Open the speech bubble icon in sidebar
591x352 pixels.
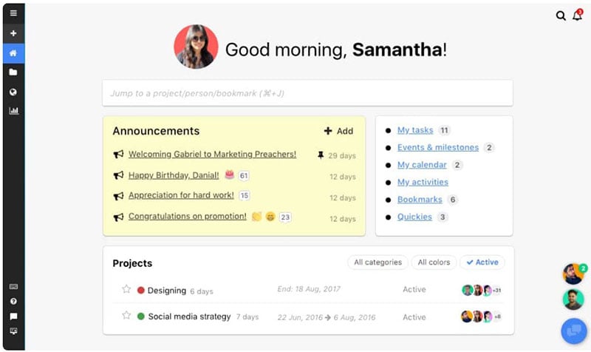[x=13, y=317]
